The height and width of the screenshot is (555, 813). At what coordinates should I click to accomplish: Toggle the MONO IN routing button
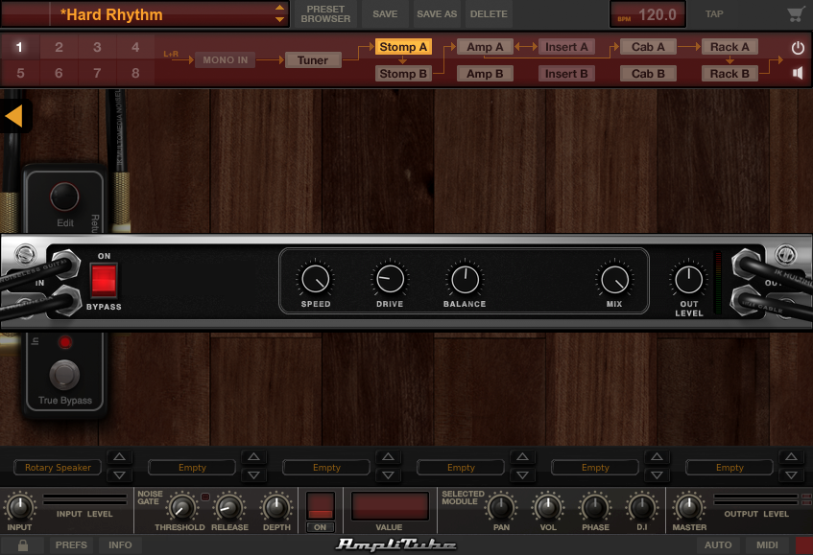click(225, 60)
